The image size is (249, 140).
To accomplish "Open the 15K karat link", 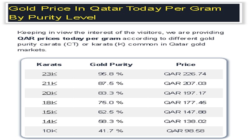I will click(49, 112).
